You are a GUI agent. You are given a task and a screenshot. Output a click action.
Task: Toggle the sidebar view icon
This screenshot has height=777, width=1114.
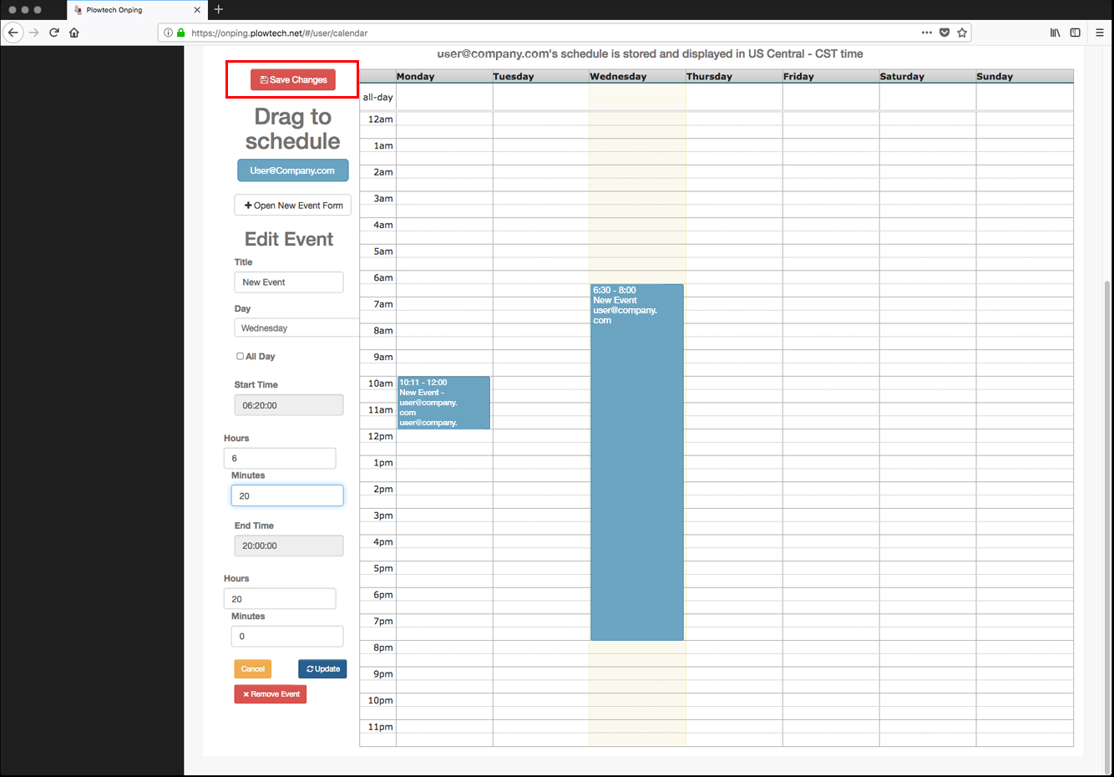click(1076, 33)
